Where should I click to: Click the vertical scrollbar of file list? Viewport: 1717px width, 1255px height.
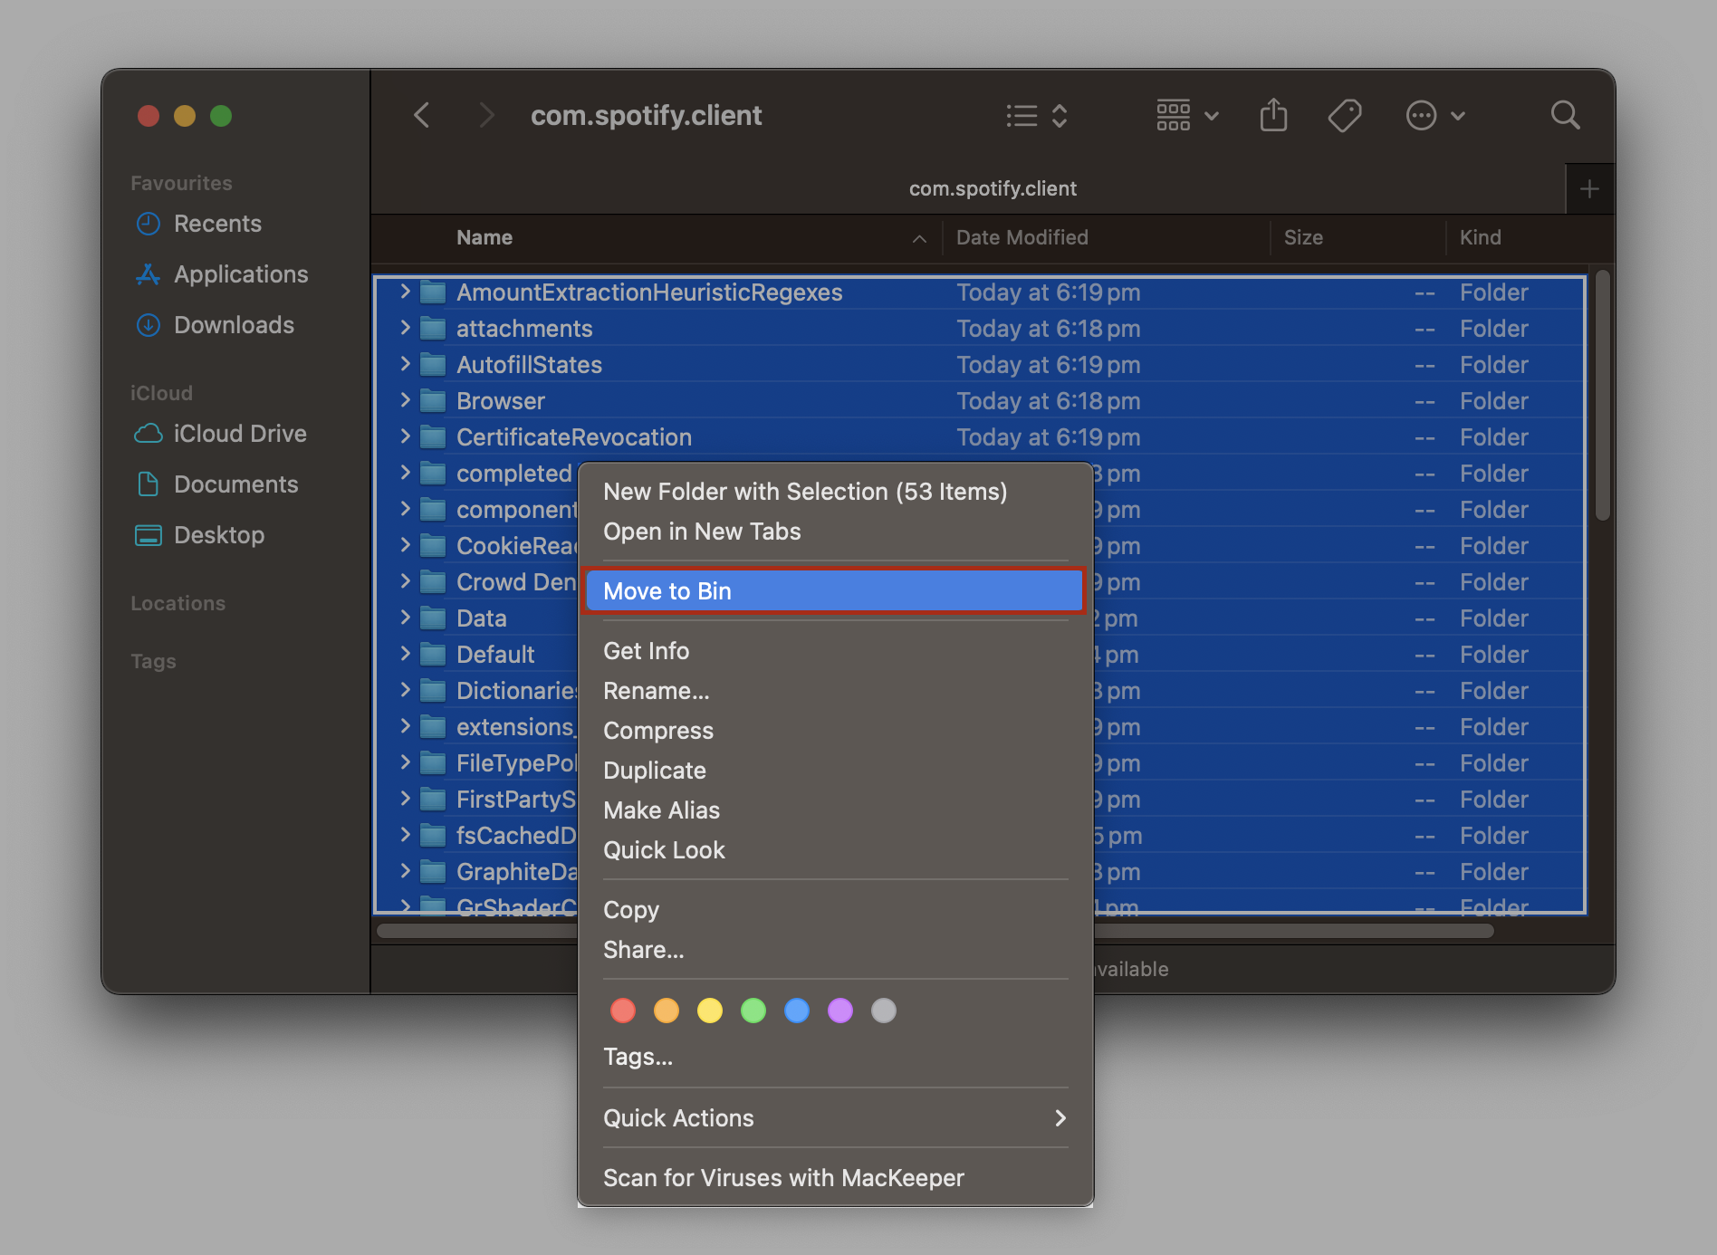[1602, 395]
